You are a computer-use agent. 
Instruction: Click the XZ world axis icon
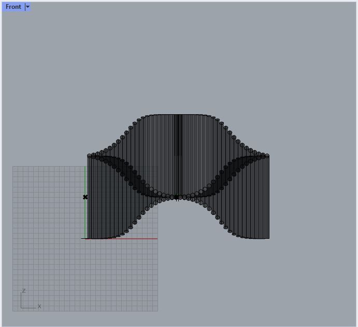coord(31,298)
